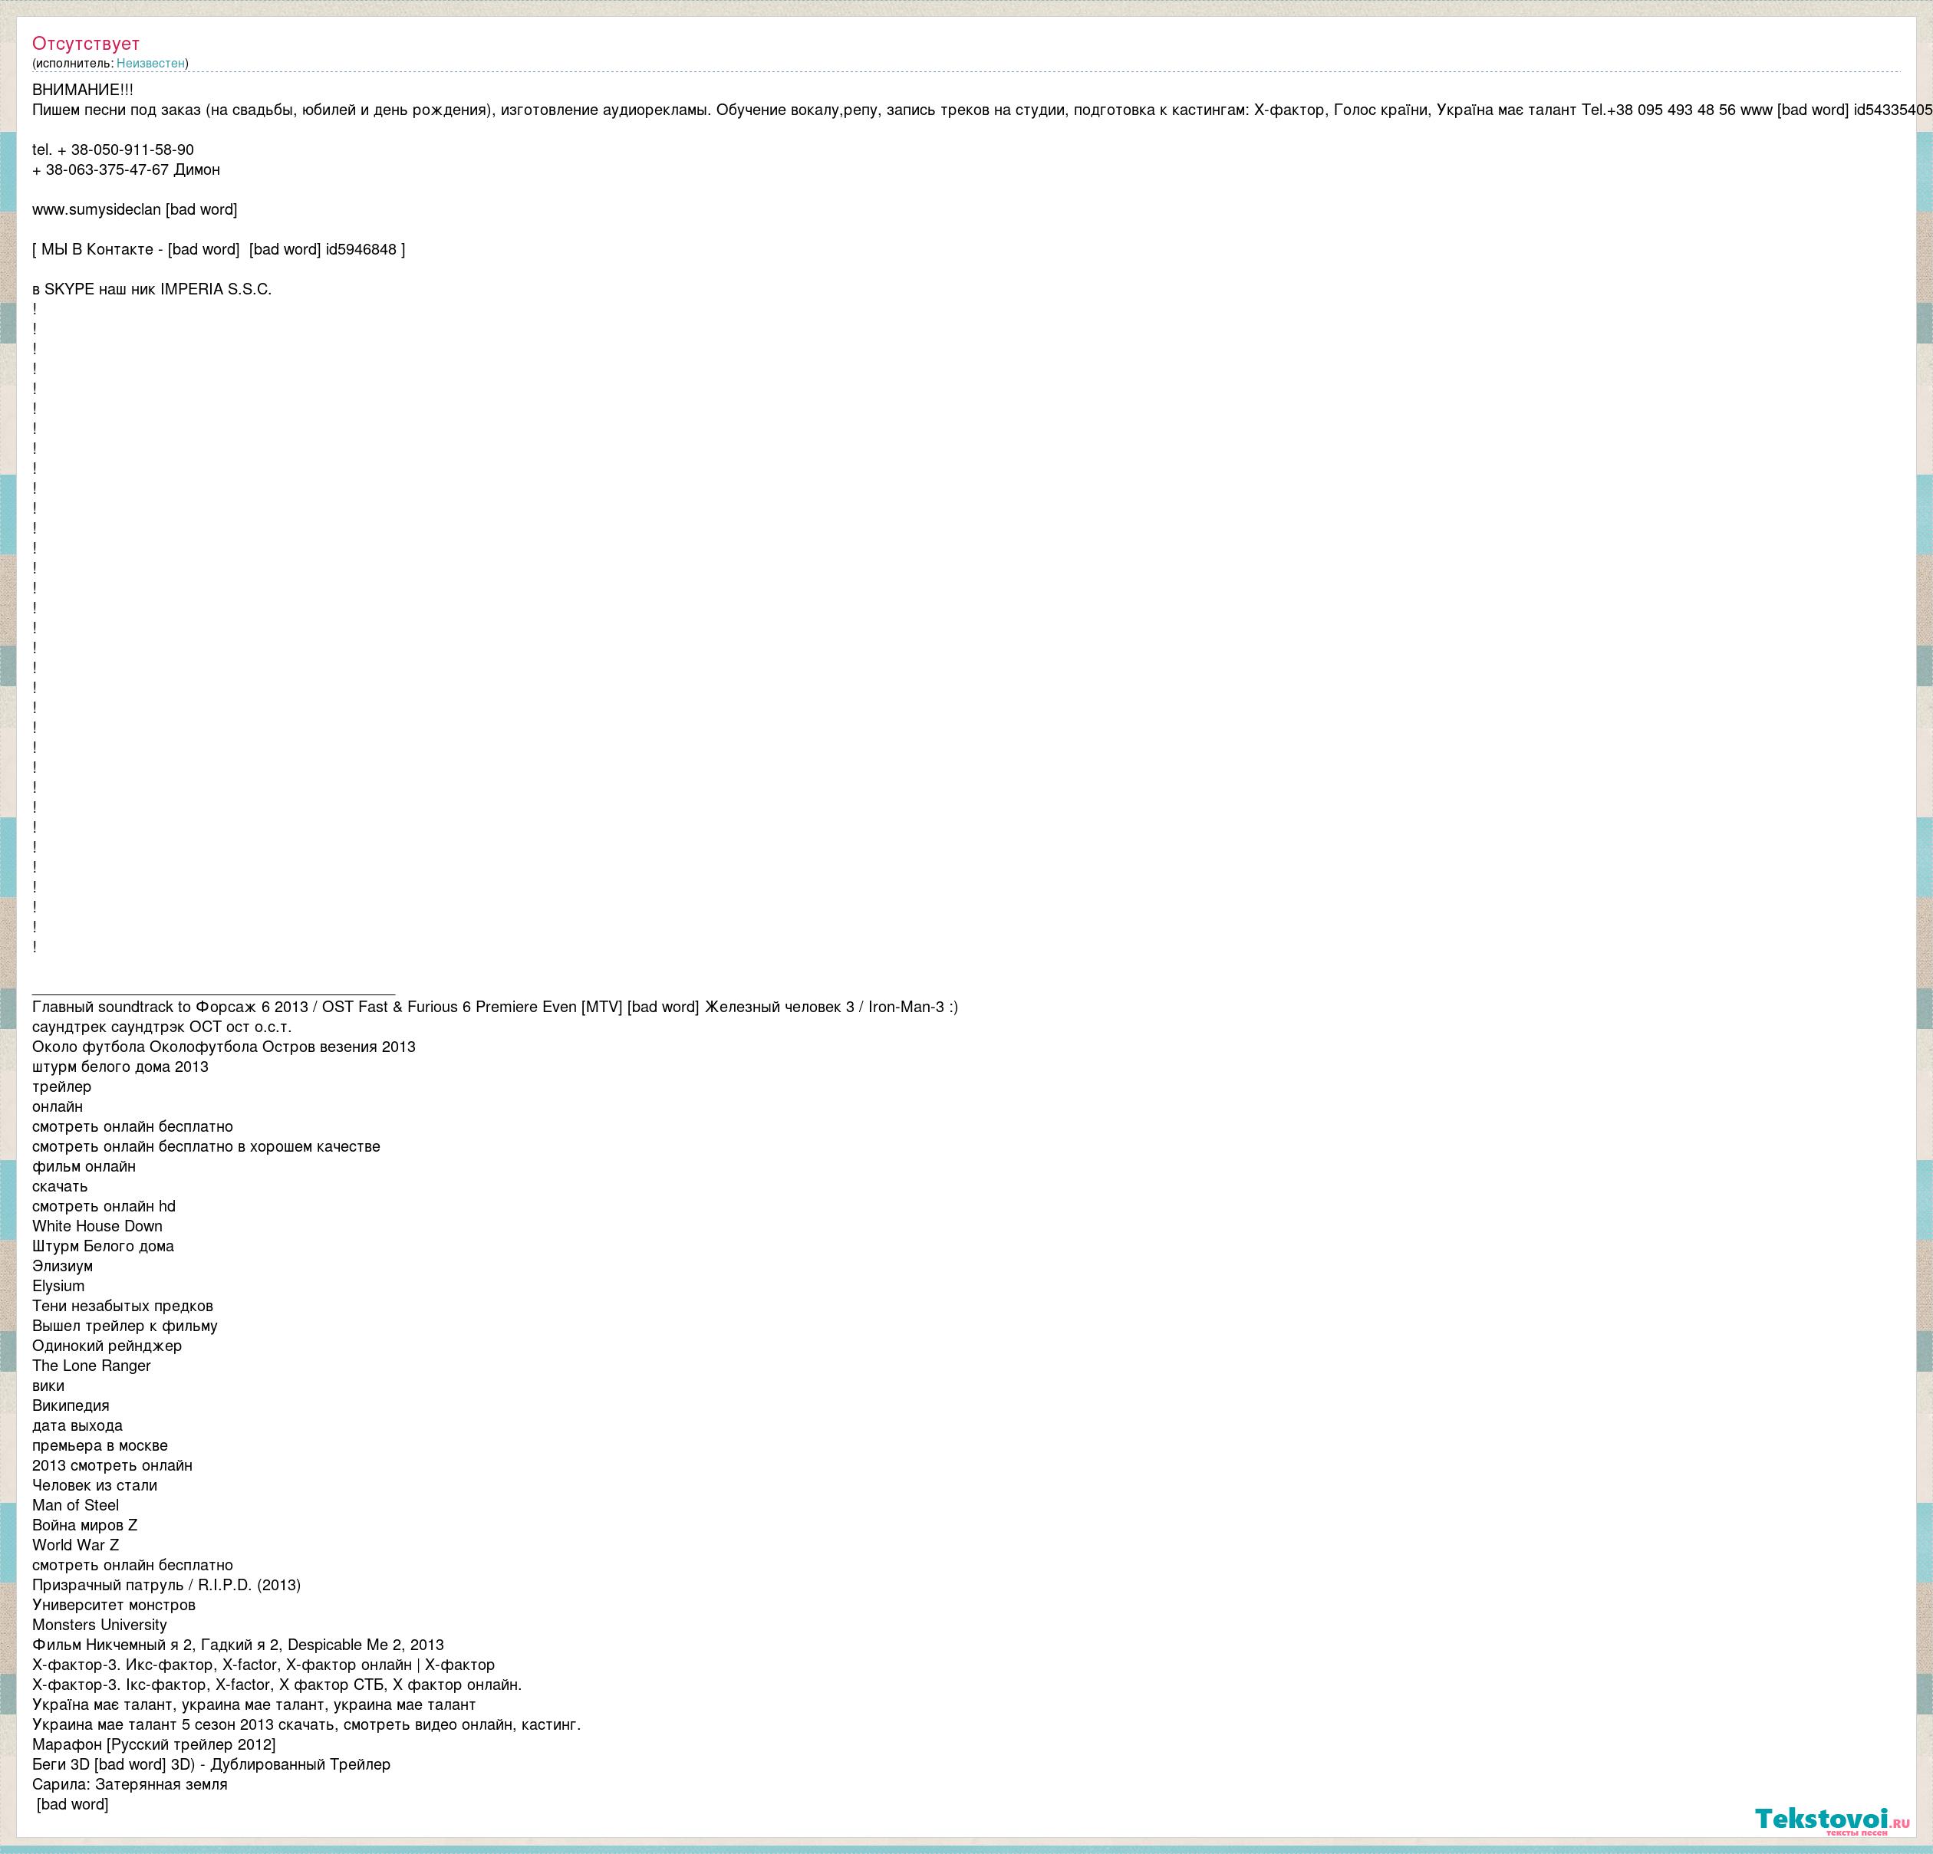Select the single word line онлайн
Image resolution: width=1933 pixels, height=1854 pixels.
pyautogui.click(x=58, y=1106)
